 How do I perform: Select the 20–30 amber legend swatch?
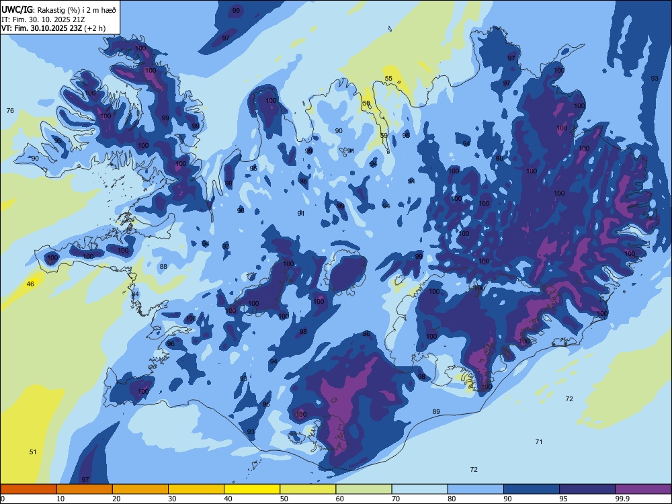[x=140, y=489]
